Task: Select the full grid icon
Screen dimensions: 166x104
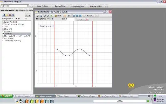Action: tap(77, 16)
